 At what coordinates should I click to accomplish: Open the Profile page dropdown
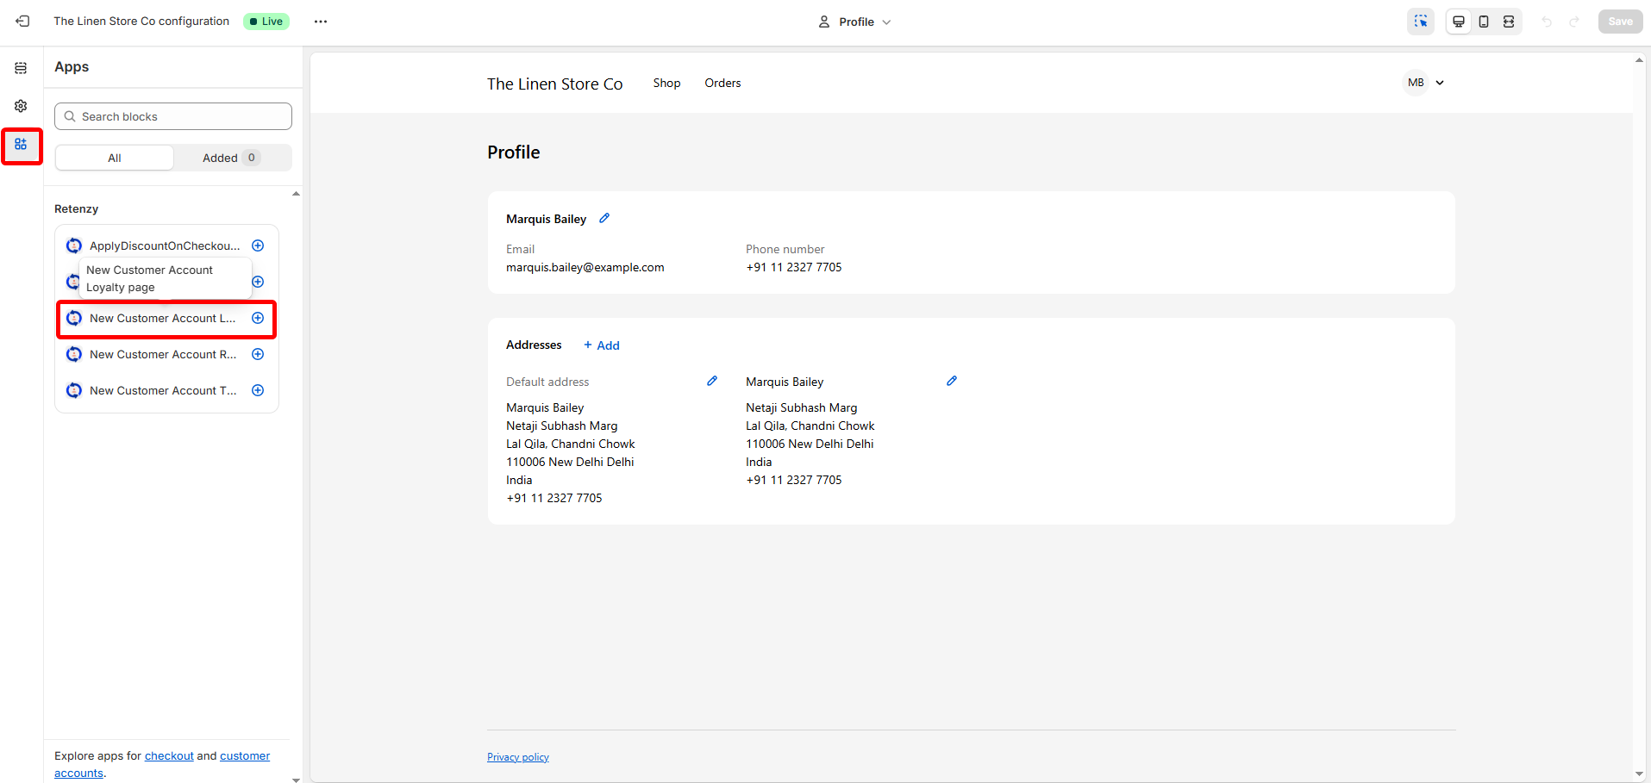(x=854, y=22)
